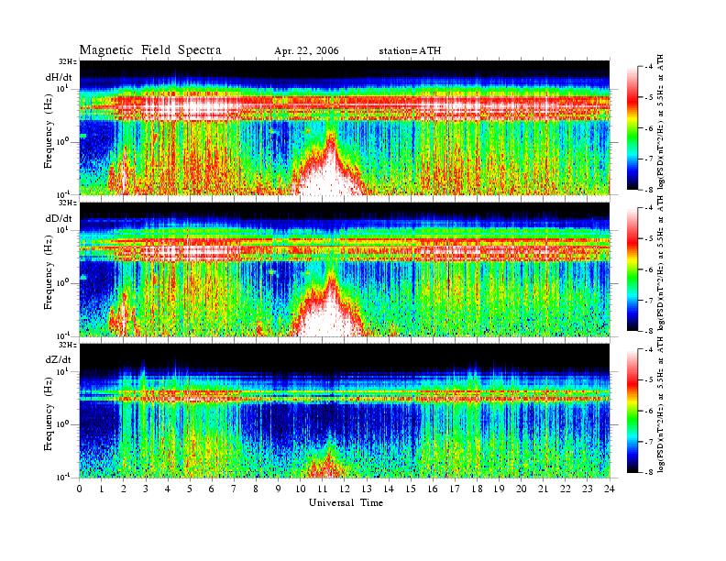The width and height of the screenshot is (726, 561).
Task: Click hour 12 on the time axis
Action: pos(345,489)
